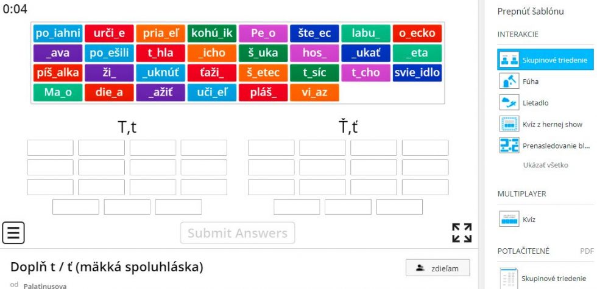Open author link Palatinusova

point(45,286)
